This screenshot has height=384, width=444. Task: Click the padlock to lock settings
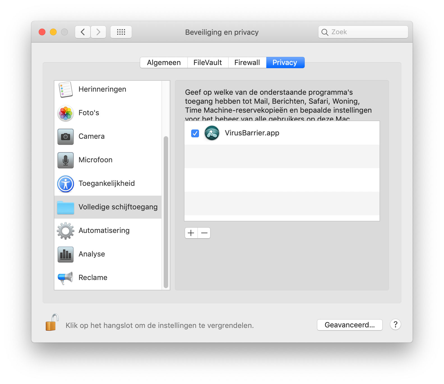[52, 322]
